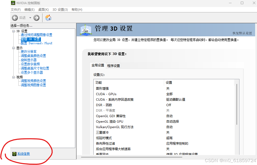Select the DSR - 因数 row
This screenshot has height=165, width=257.
[x=165, y=105]
